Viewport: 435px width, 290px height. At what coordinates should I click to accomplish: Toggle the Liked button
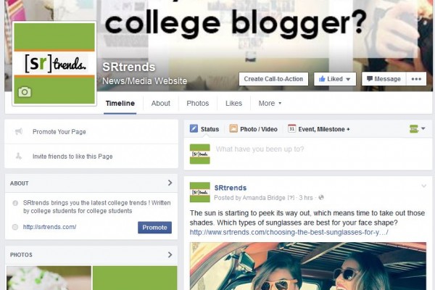point(335,79)
